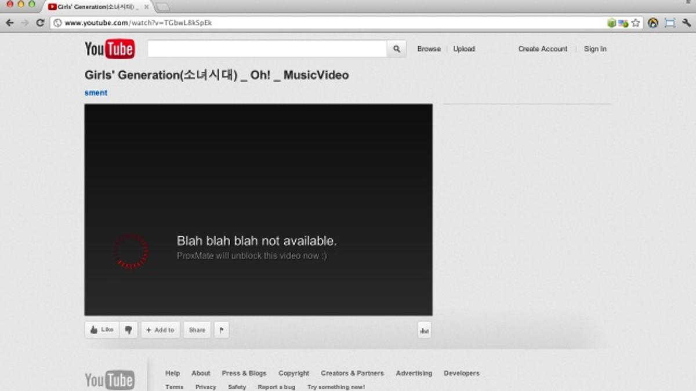Reload the page with refresh icon
696x391 pixels.
click(x=40, y=23)
